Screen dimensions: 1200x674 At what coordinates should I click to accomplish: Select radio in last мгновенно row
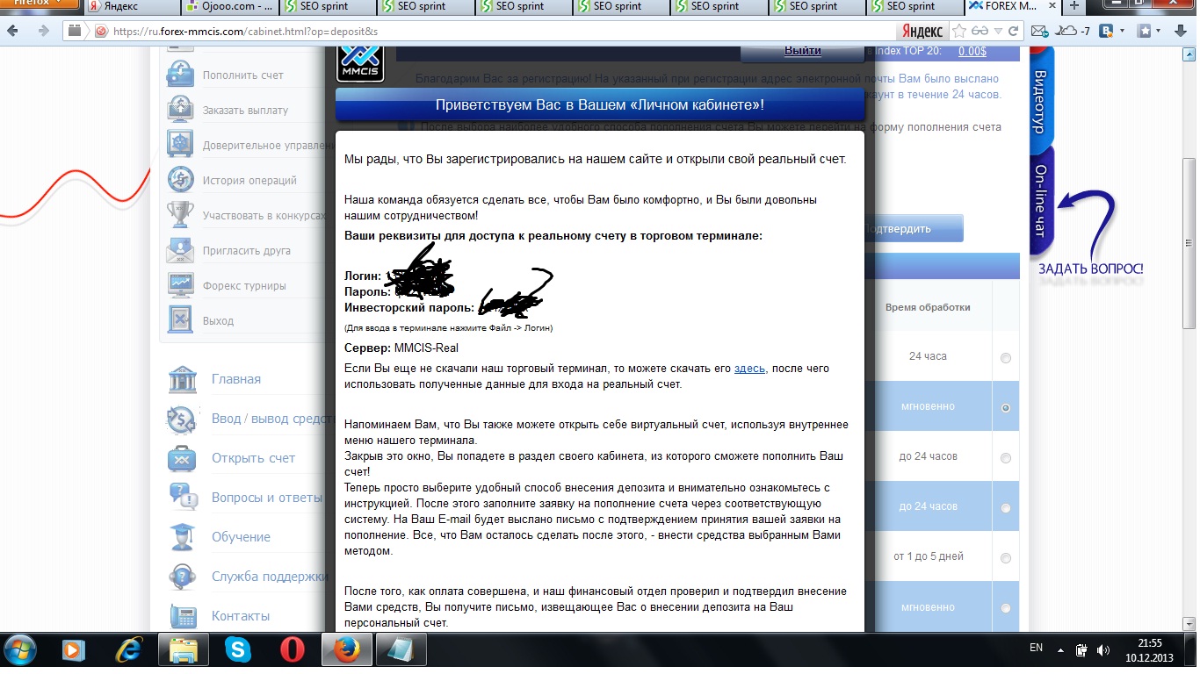[x=1006, y=607]
